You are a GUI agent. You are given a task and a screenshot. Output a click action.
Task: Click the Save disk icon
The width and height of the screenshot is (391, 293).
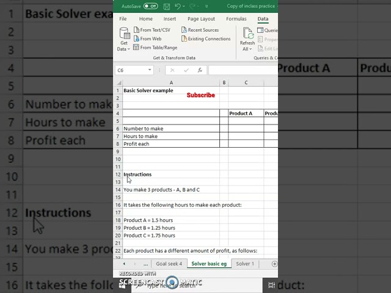click(x=167, y=6)
